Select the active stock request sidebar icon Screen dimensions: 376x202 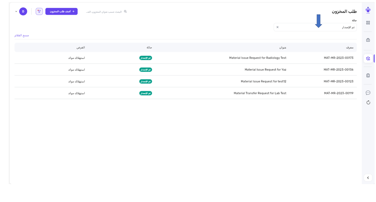point(368,58)
